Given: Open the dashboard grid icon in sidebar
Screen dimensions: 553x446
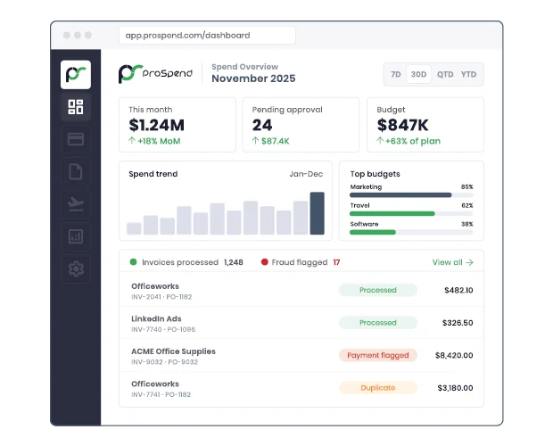Looking at the screenshot, I should 76,107.
